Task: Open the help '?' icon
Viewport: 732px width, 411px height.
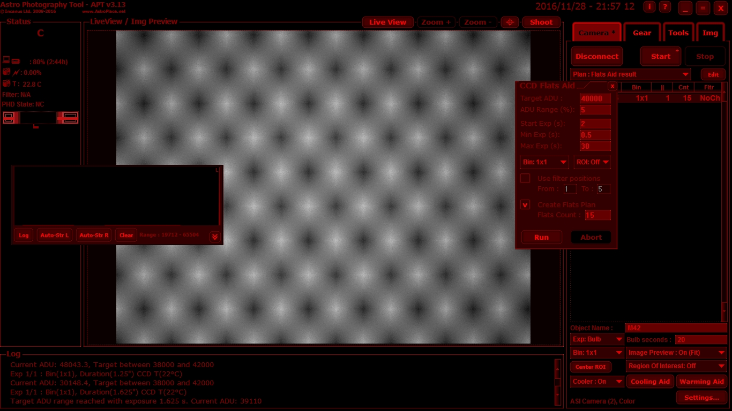Action: click(x=665, y=7)
